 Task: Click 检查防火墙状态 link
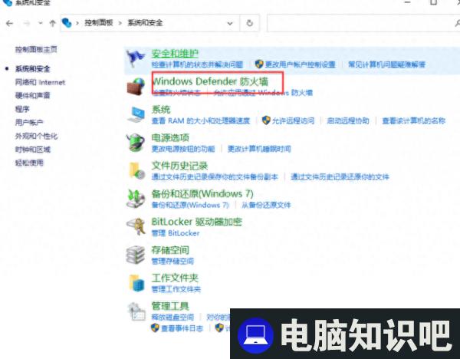click(176, 93)
